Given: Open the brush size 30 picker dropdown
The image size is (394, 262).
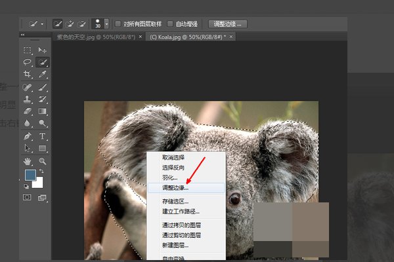Looking at the screenshot, I should 107,24.
